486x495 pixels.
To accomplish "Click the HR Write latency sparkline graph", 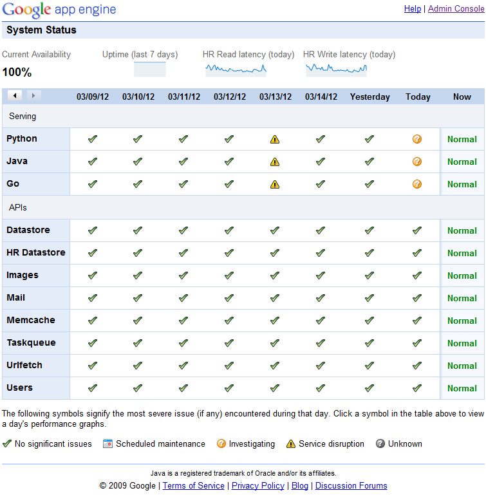I will tap(336, 68).
